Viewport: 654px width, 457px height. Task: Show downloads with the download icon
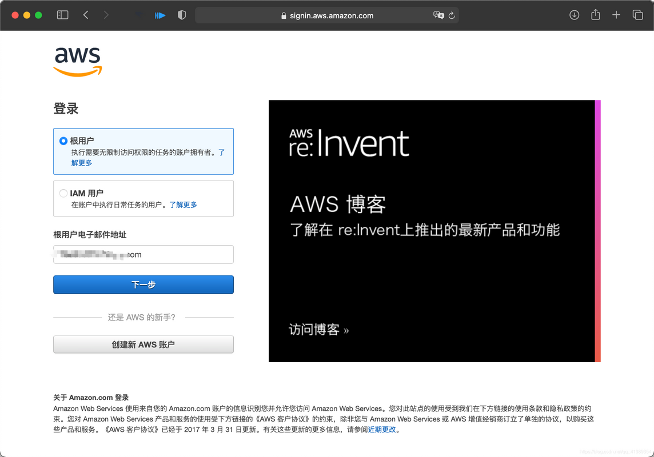tap(575, 15)
